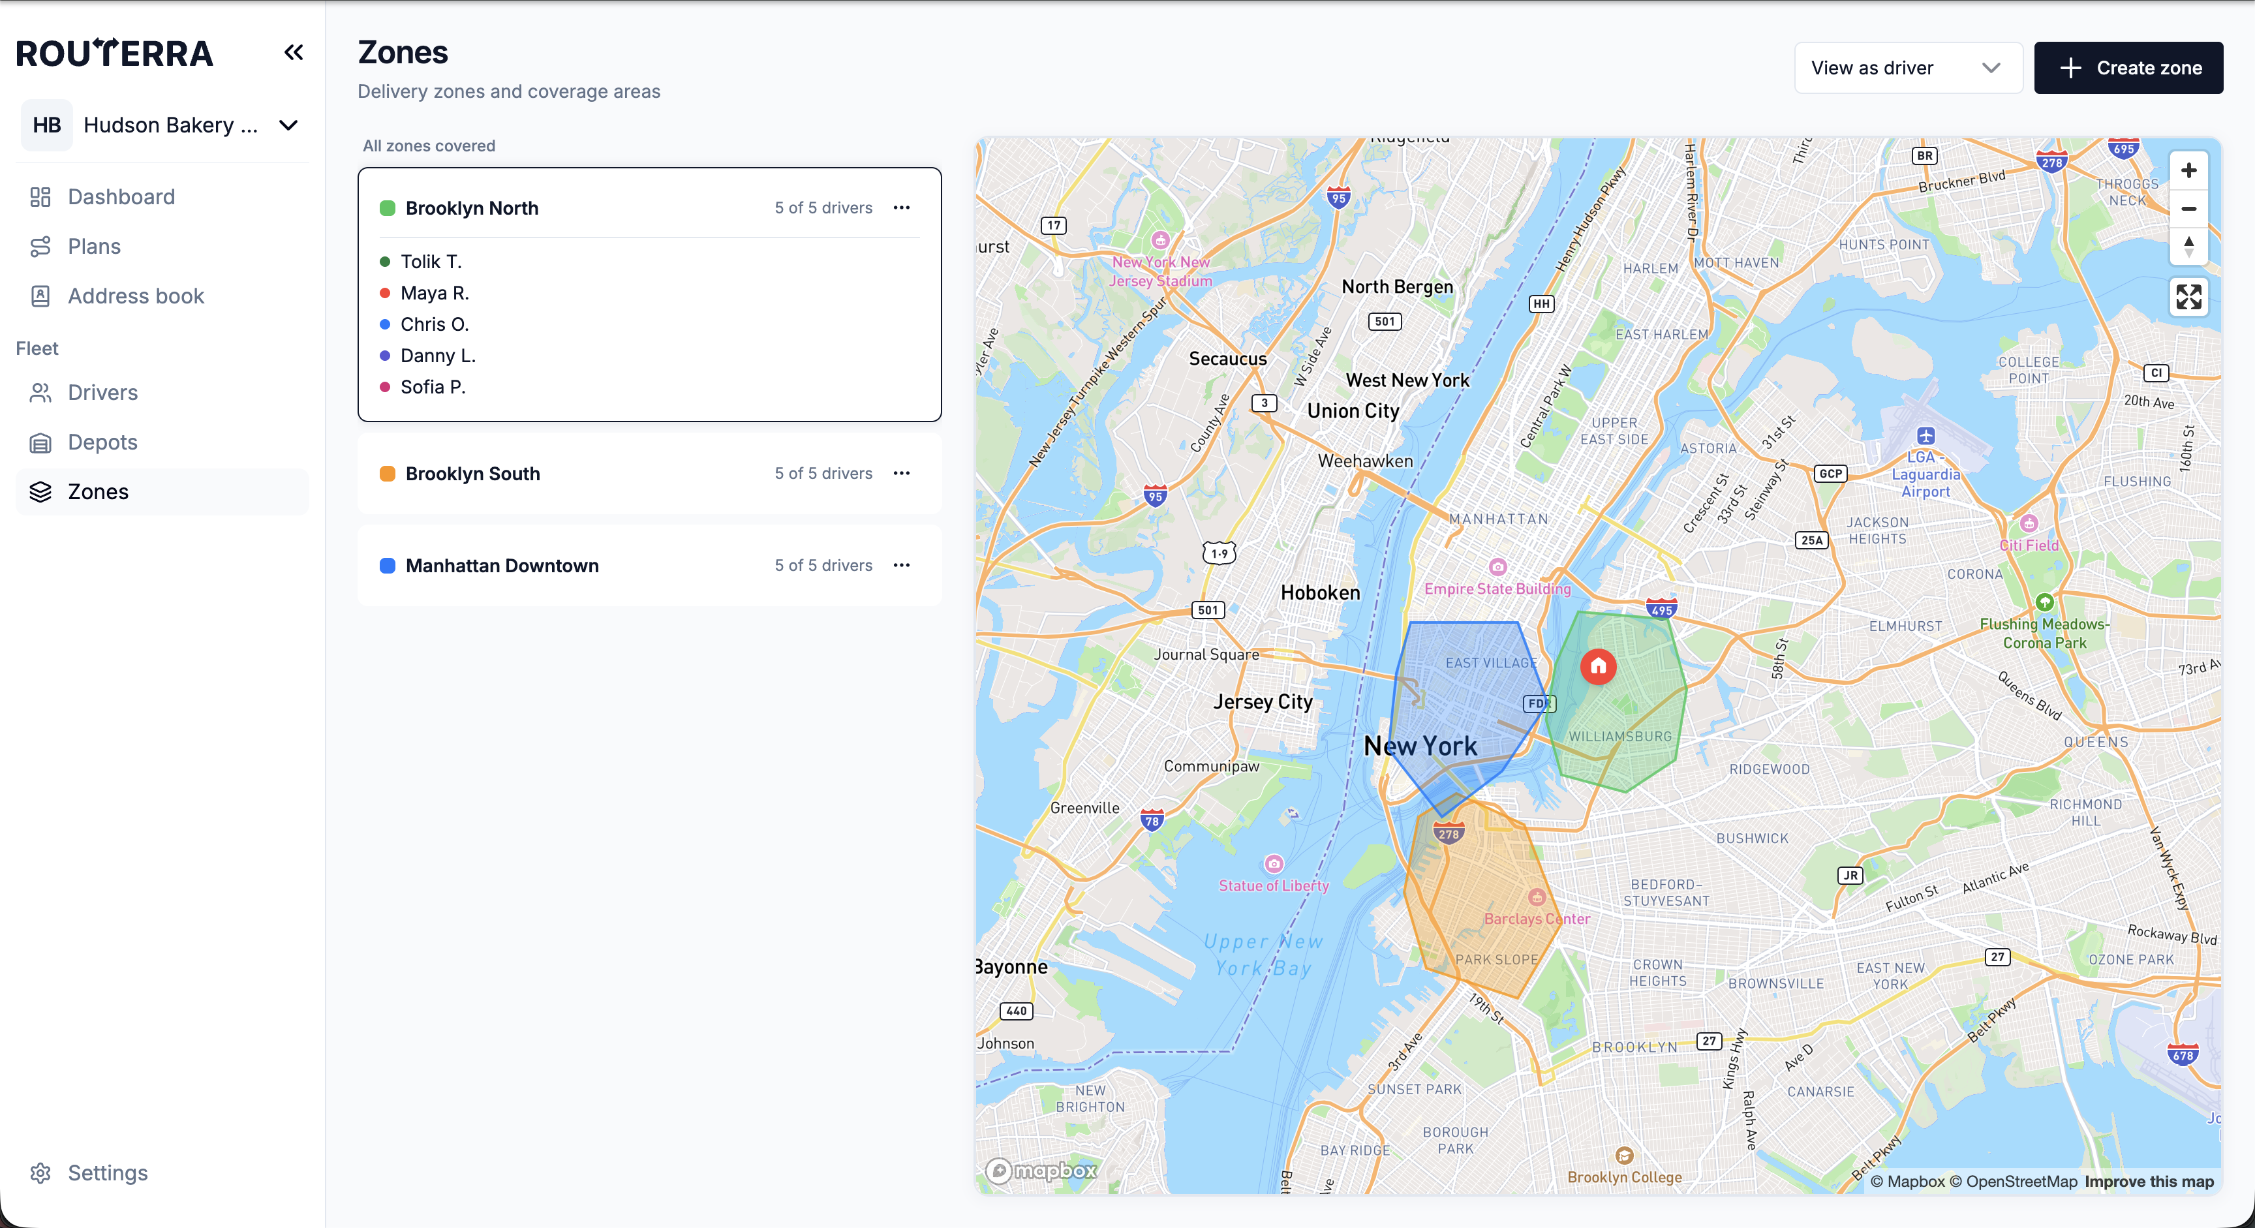Screen dimensions: 2255x1228
Task: Click the Address book icon
Action: click(x=40, y=296)
